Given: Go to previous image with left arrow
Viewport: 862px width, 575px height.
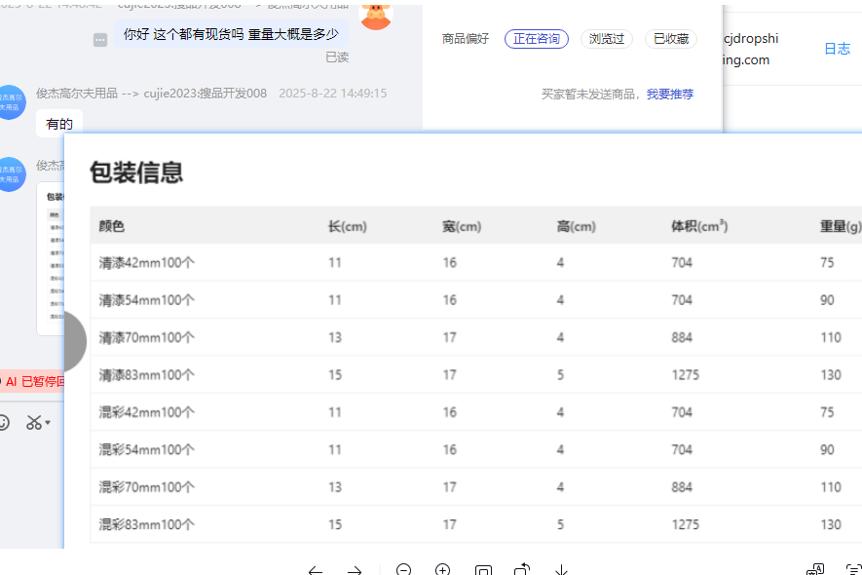Looking at the screenshot, I should 315,571.
